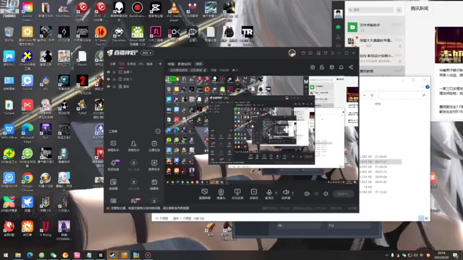Open scene tab right of XTL
Viewport: 463px width, 260px height.
pos(150,64)
